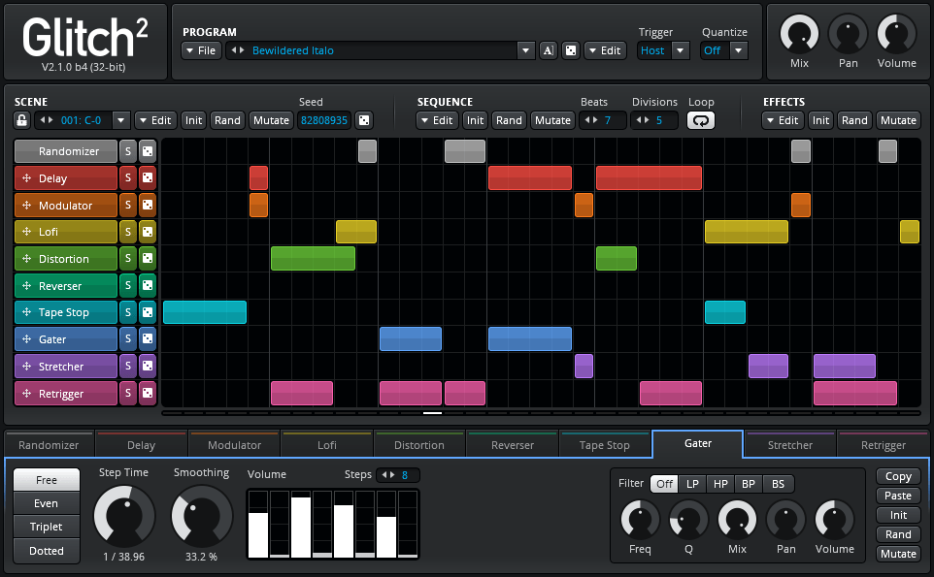Click the dice icon on Delay row
Viewport: 934px width, 577px height.
[147, 178]
